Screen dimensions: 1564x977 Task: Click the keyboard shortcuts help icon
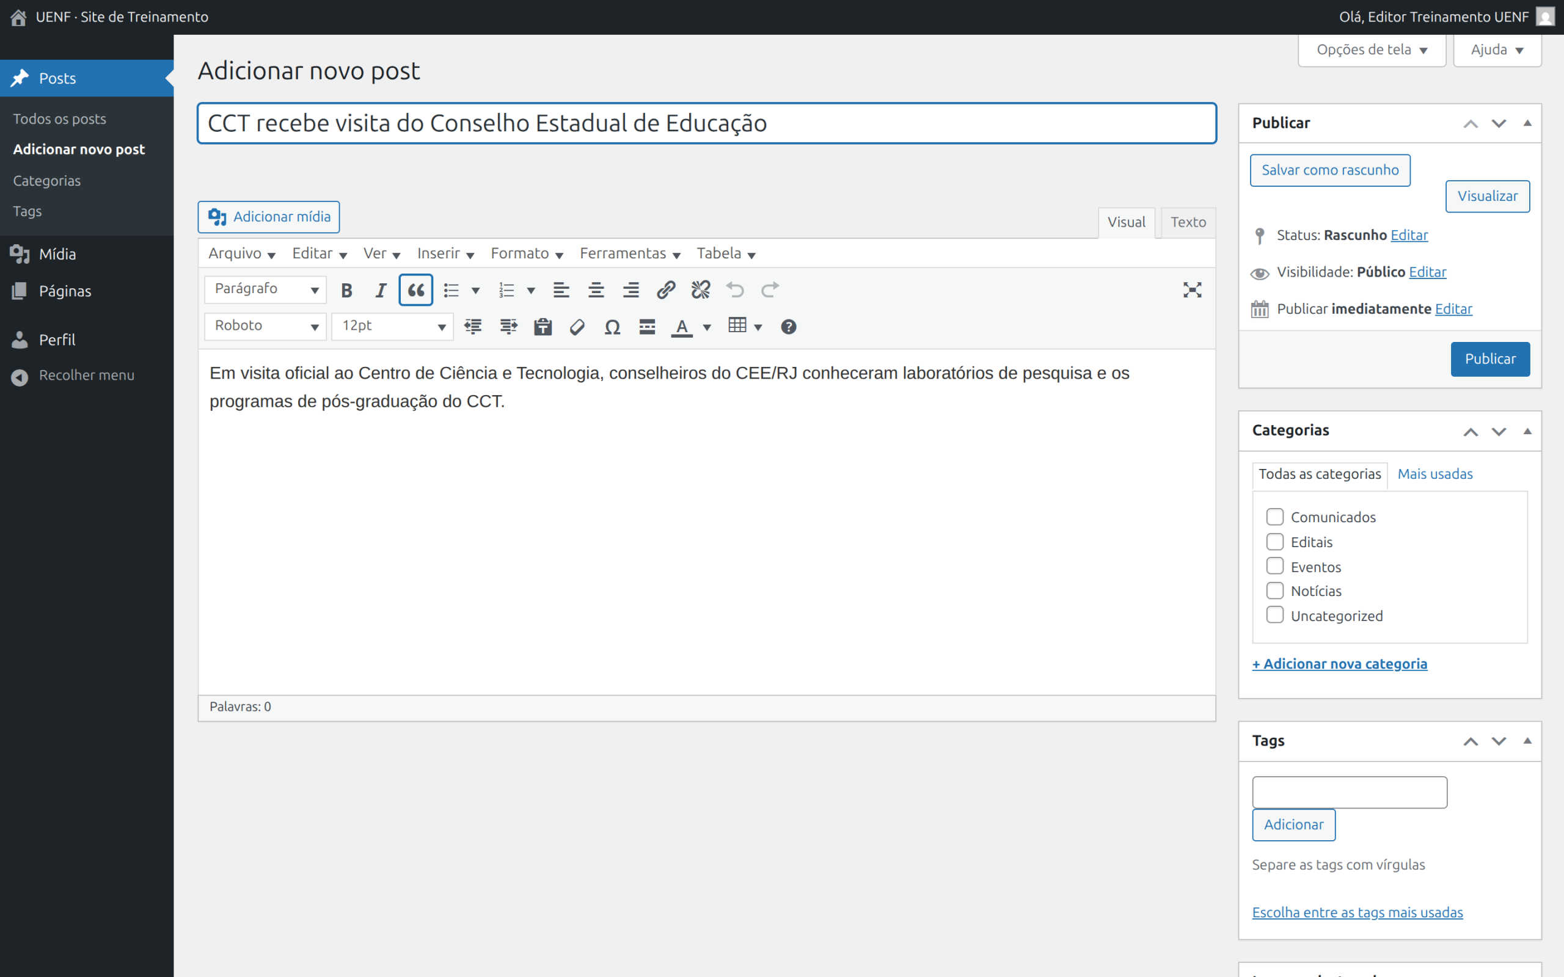(789, 327)
